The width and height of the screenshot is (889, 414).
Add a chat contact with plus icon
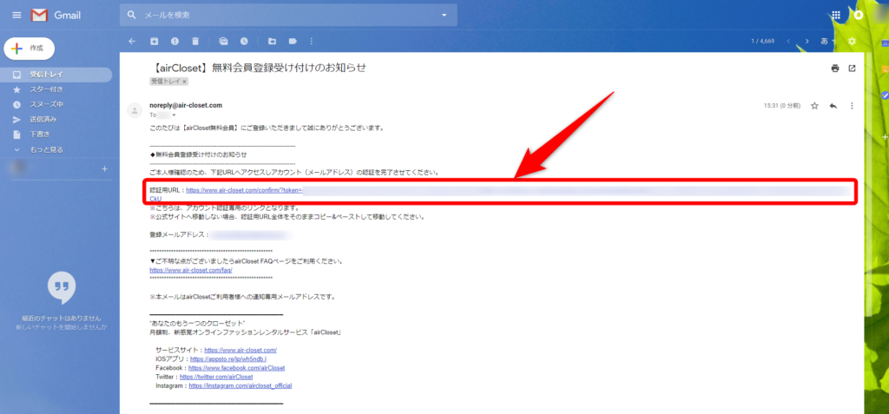pos(104,169)
